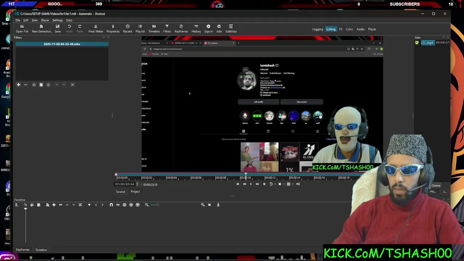This screenshot has height=261, width=464.
Task: Ripple delete with the timeline minus icon
Action: coord(61,205)
